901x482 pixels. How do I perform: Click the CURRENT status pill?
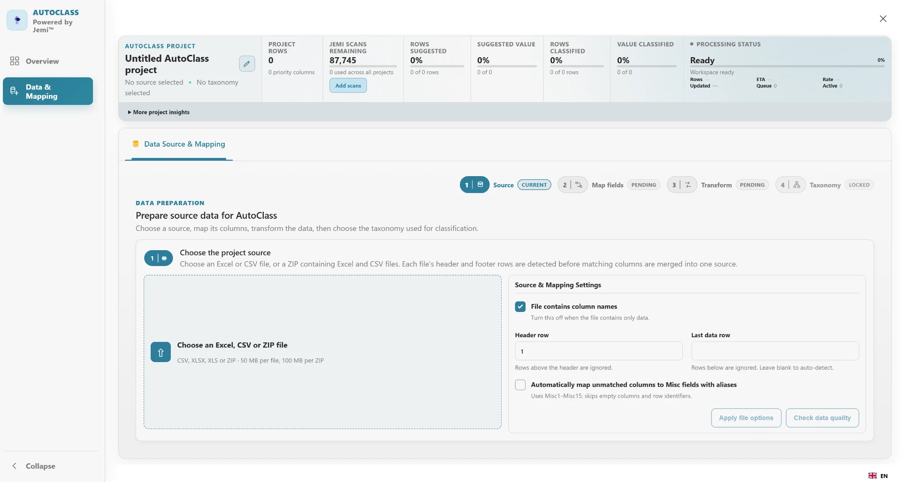click(534, 185)
